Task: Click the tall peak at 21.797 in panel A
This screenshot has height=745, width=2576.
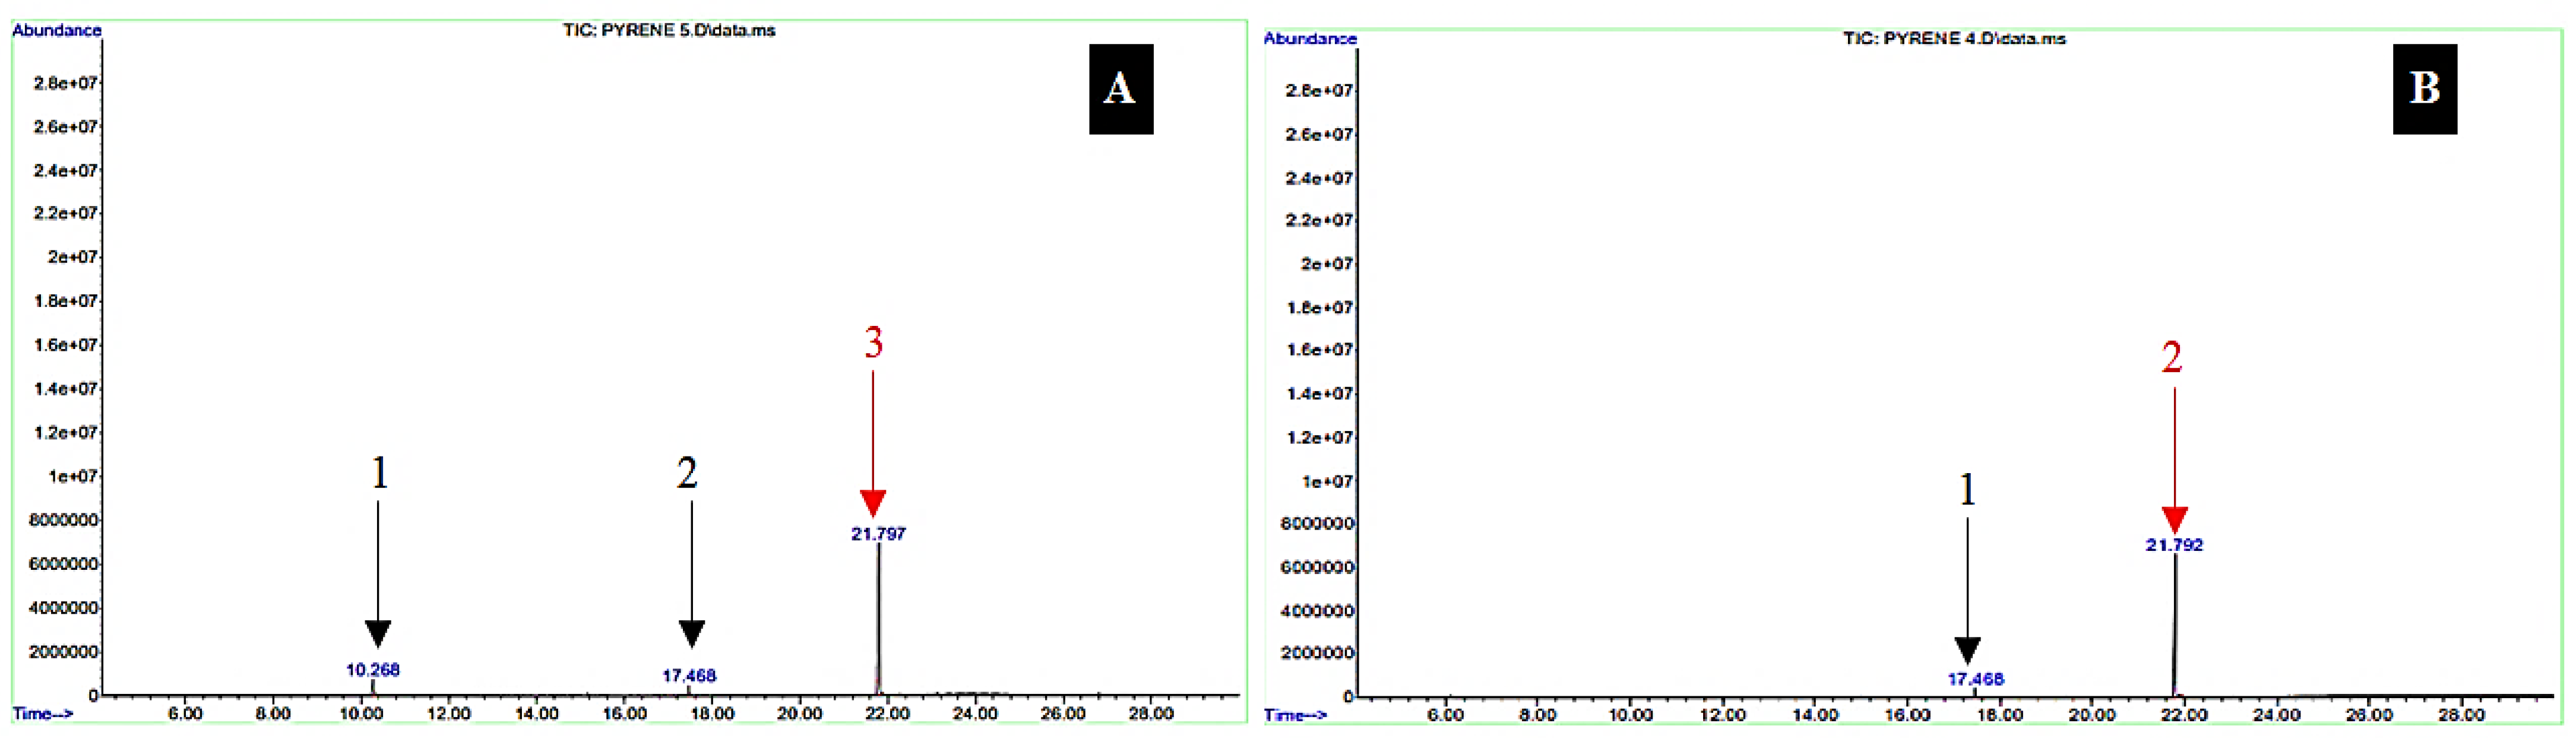Action: (x=878, y=620)
